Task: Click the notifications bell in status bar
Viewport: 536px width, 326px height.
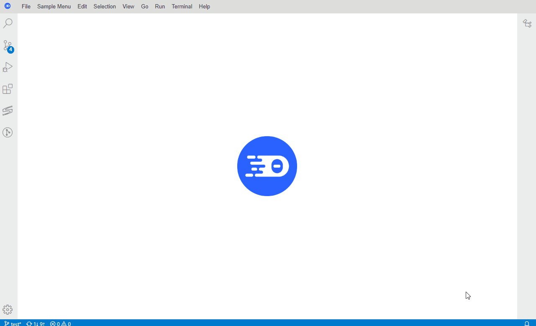Action: click(527, 323)
